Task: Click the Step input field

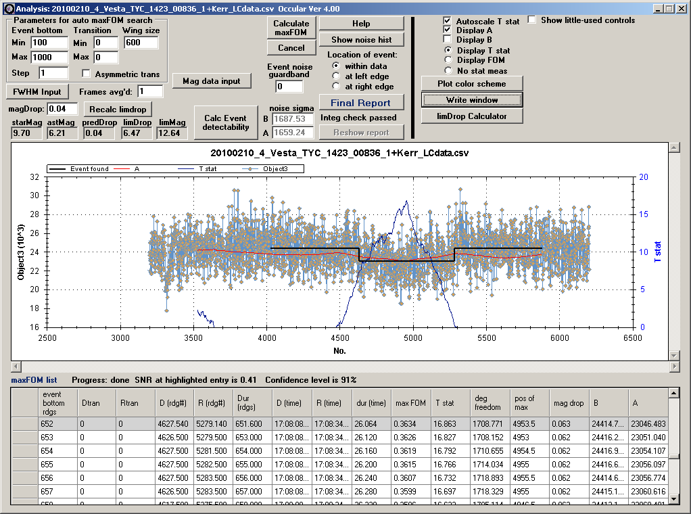Action: click(x=53, y=73)
